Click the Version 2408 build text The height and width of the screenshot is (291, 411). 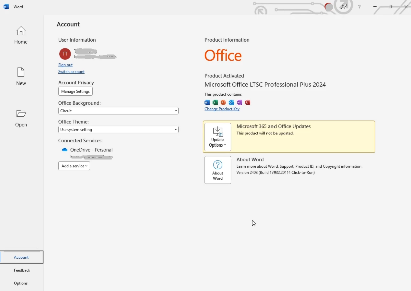(276, 172)
